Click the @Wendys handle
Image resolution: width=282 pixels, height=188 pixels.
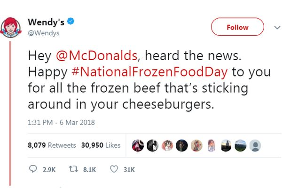pos(44,33)
